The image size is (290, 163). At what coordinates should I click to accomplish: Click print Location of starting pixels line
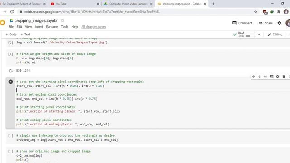click(68, 111)
